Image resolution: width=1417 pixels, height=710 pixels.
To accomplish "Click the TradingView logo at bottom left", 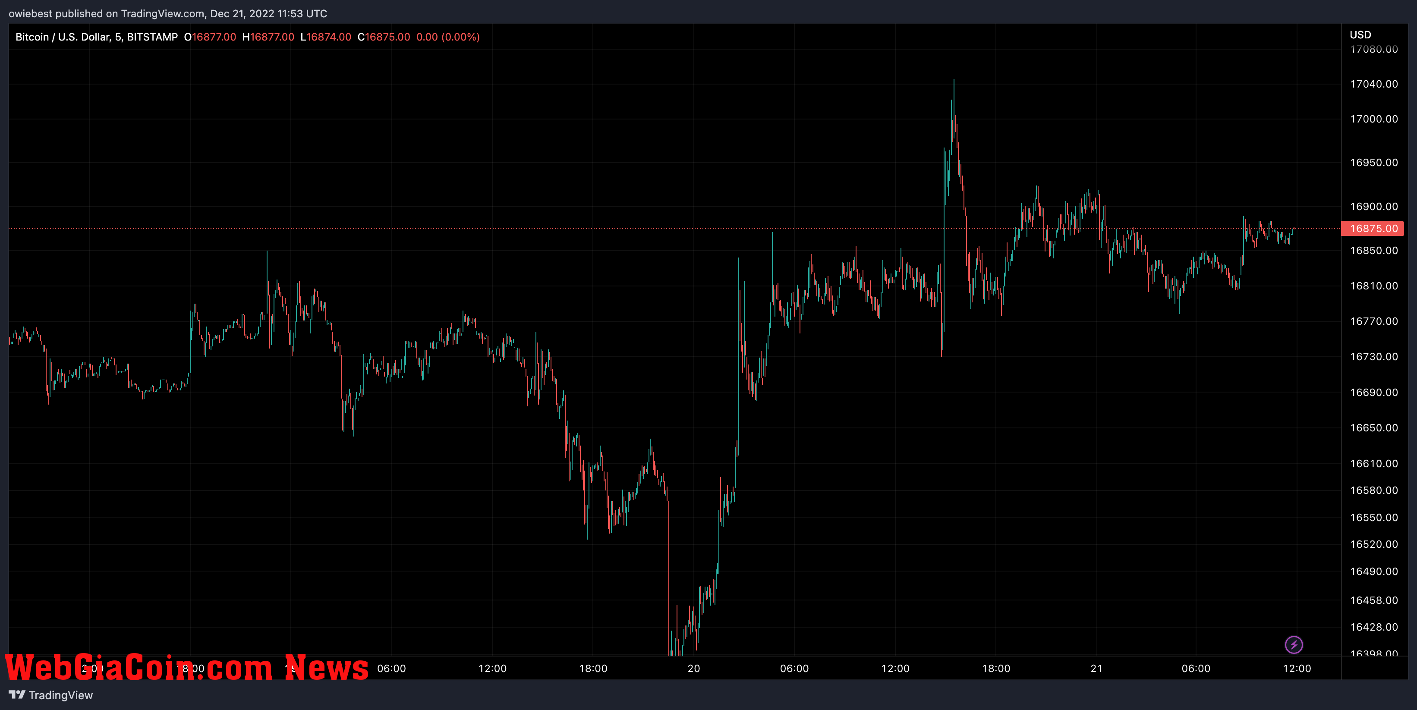I will pyautogui.click(x=50, y=695).
